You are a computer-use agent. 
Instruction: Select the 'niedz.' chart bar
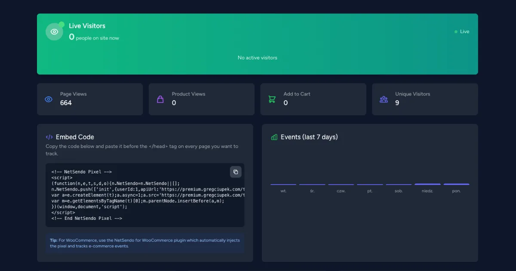[x=427, y=184]
